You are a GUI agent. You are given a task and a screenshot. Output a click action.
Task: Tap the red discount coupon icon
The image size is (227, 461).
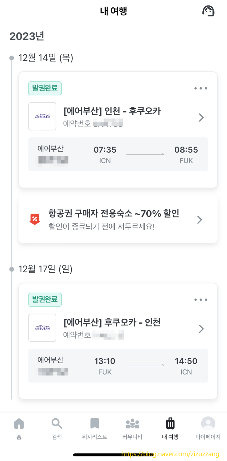(35, 219)
